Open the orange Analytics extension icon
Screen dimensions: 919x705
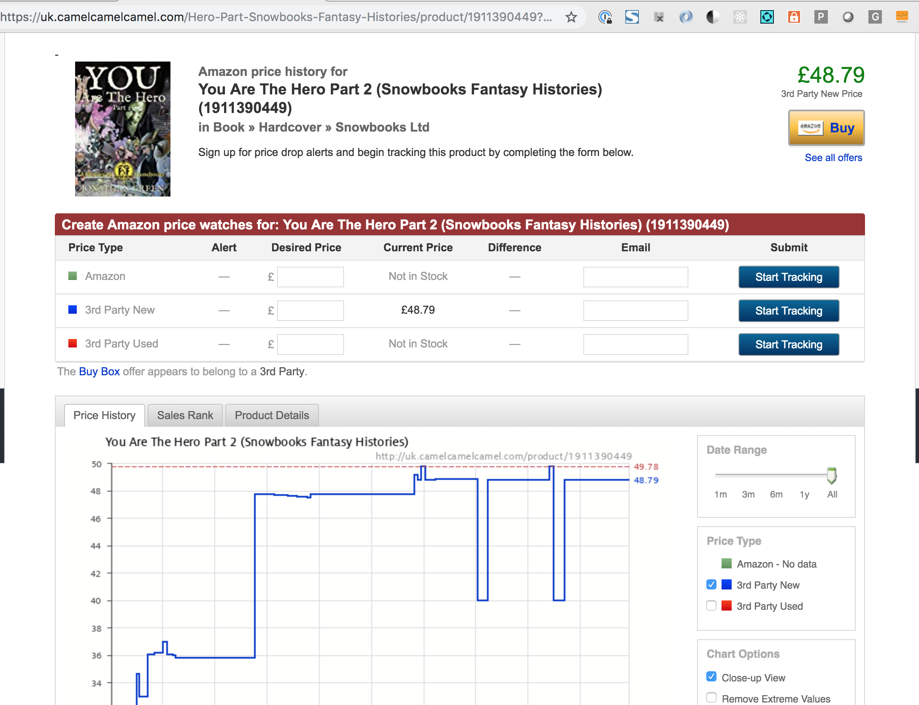[902, 17]
